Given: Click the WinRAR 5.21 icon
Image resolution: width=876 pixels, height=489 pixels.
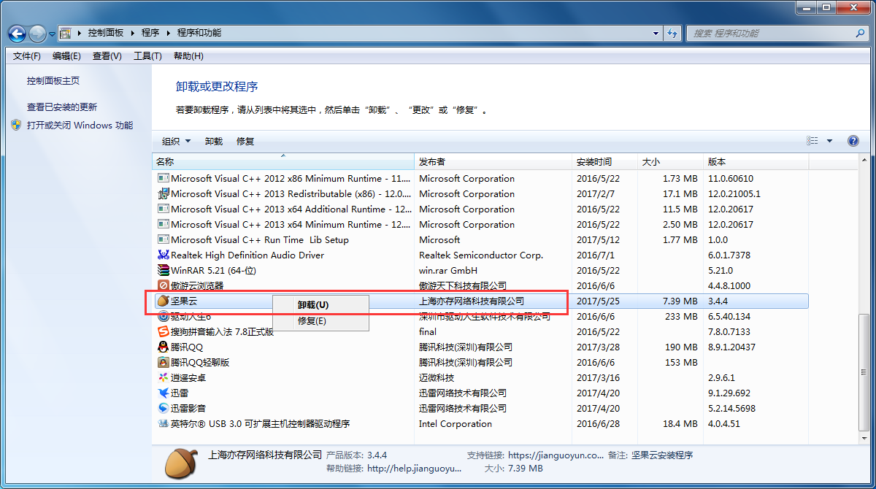Looking at the screenshot, I should (164, 270).
